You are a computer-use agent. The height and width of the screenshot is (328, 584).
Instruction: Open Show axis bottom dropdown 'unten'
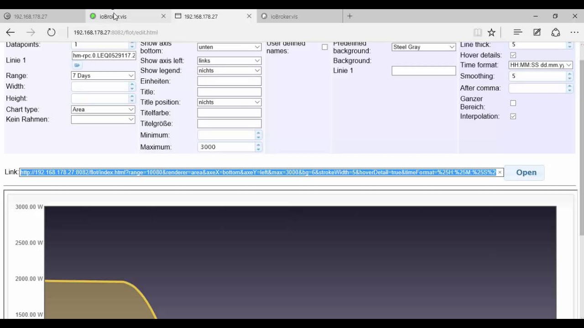click(229, 47)
